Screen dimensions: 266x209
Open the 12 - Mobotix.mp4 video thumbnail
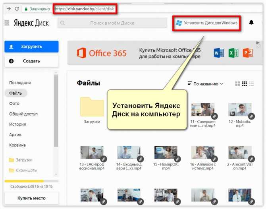click(x=240, y=110)
